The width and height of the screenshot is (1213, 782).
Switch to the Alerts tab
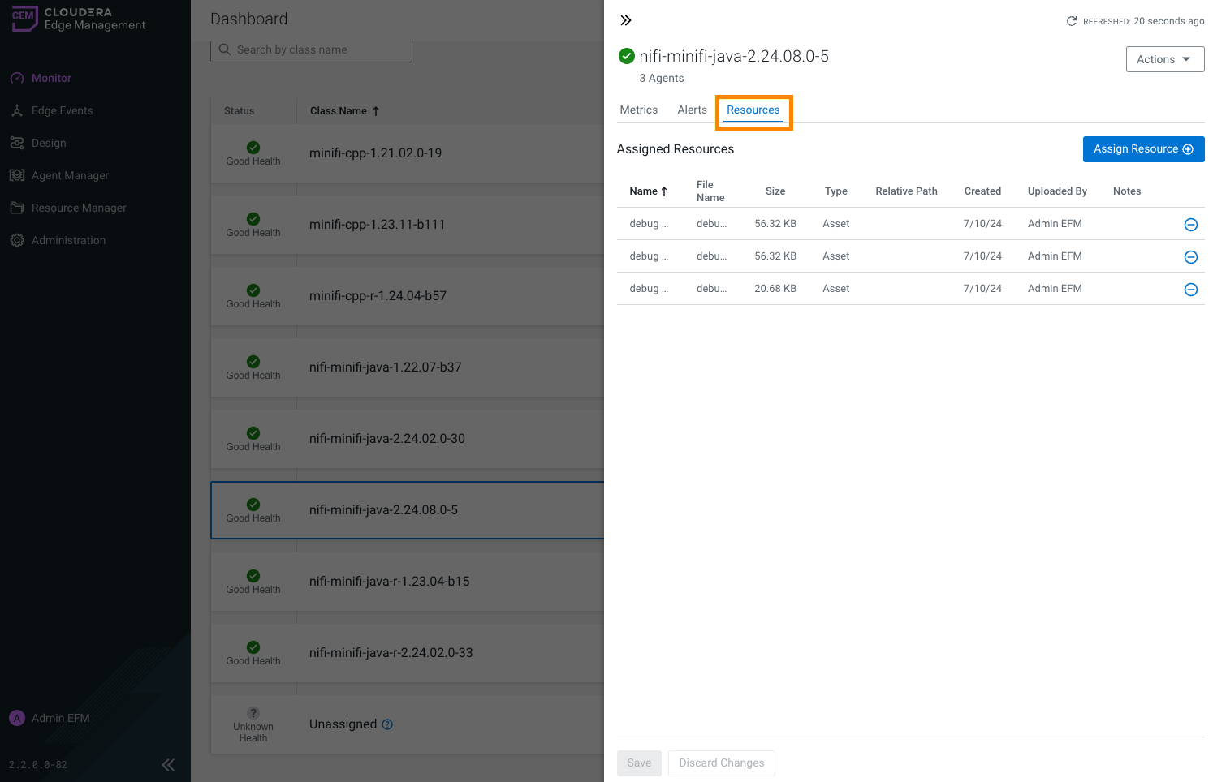coord(692,110)
